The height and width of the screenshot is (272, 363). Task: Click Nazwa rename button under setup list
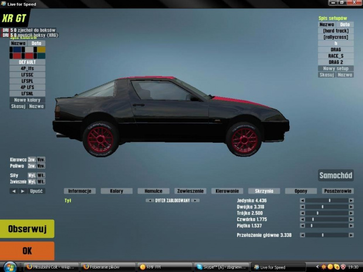coord(345,75)
